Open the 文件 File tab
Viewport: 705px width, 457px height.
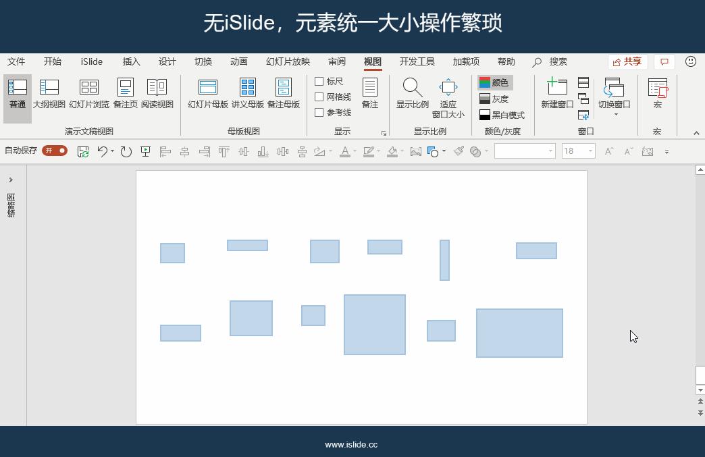click(x=16, y=61)
